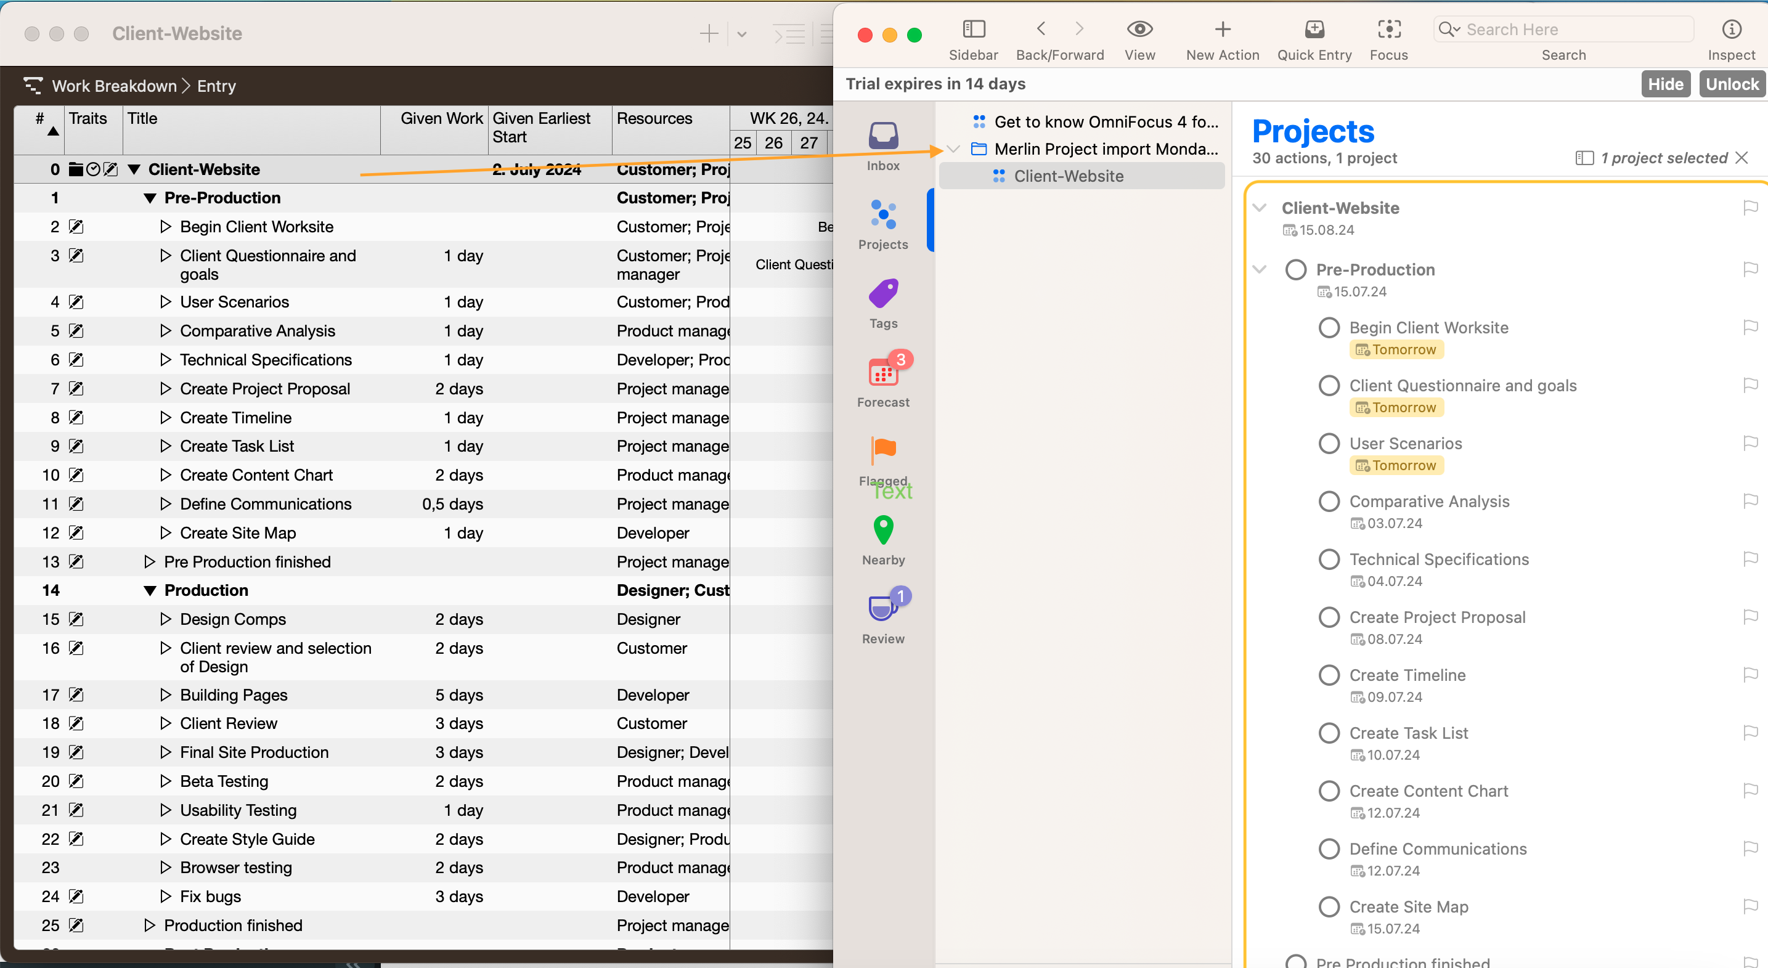Check off Create Task List
This screenshot has width=1768, height=968.
[1329, 733]
